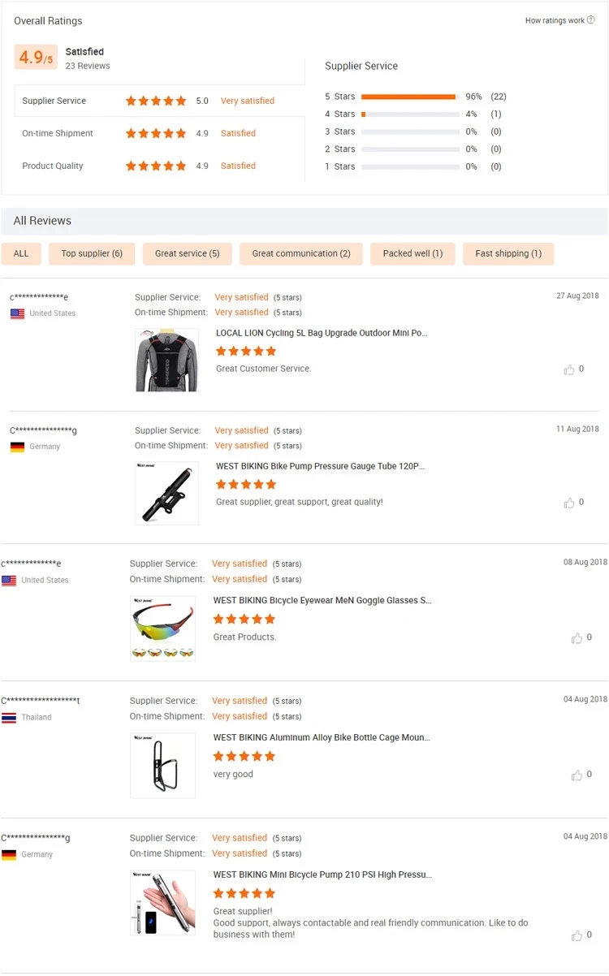Thumbs-up the Mini Bicycle Pump review
609x976 pixels.
pos(577,935)
